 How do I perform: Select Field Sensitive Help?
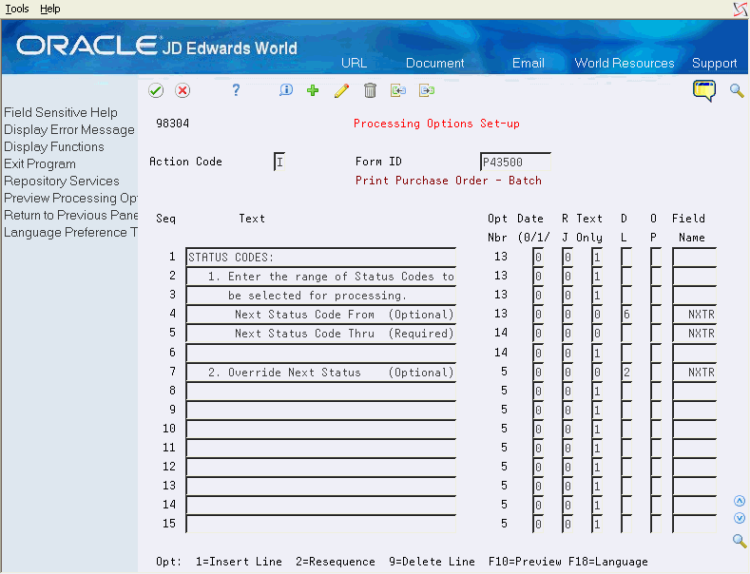[61, 112]
